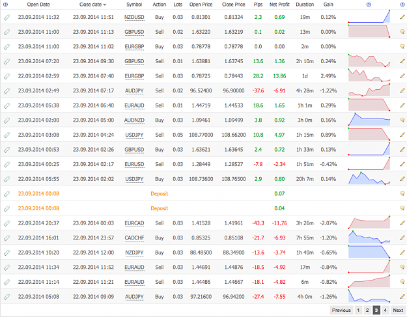Viewport: 407px width, 317px height.
Task: Click the tag icon on the AUDJPY sell row
Action: click(x=7, y=90)
